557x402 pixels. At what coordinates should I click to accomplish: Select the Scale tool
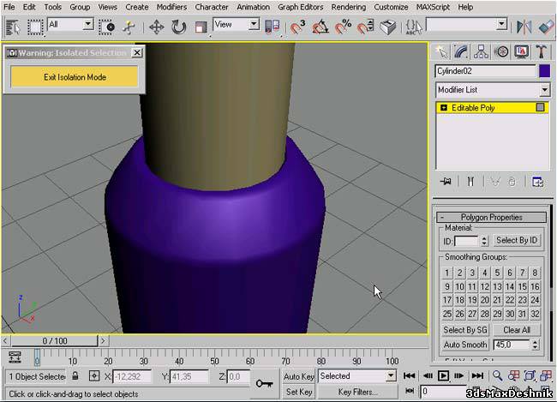pos(201,27)
